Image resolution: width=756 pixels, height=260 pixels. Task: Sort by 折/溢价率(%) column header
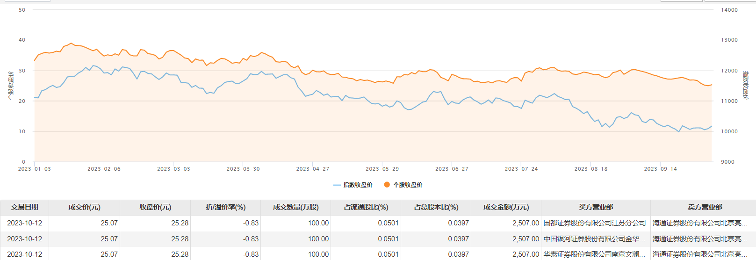pos(225,207)
